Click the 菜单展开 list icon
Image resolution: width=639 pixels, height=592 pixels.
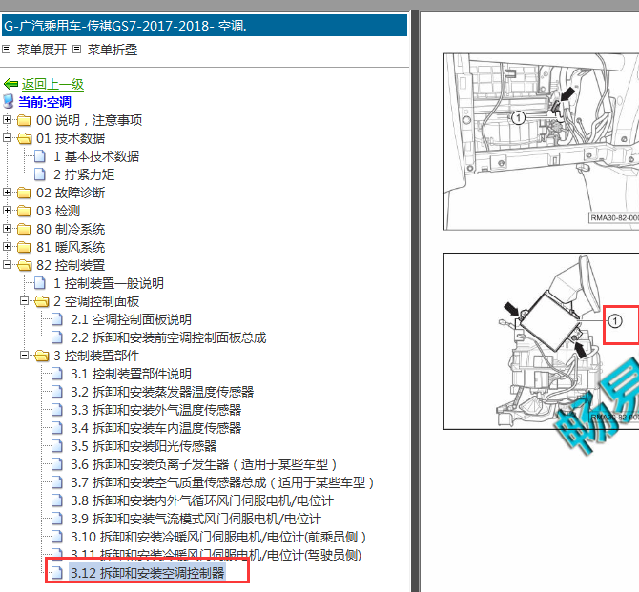(x=6, y=50)
